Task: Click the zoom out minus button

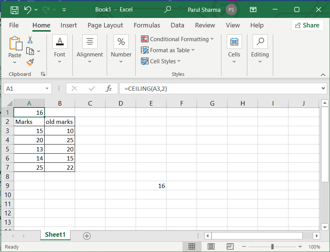Action: [244, 247]
